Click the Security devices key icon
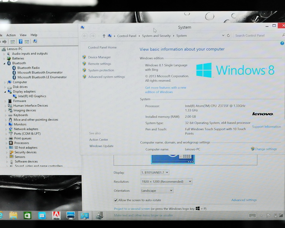285x228 pixels. [x=11, y=152]
